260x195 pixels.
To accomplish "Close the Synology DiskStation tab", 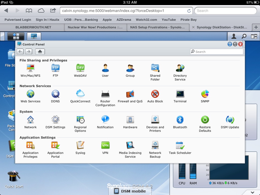I will 193,27.
